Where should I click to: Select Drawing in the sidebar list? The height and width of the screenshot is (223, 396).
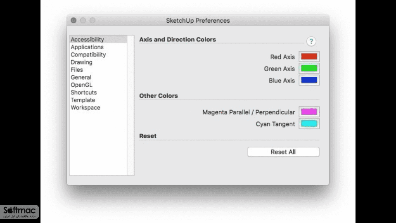(99, 62)
